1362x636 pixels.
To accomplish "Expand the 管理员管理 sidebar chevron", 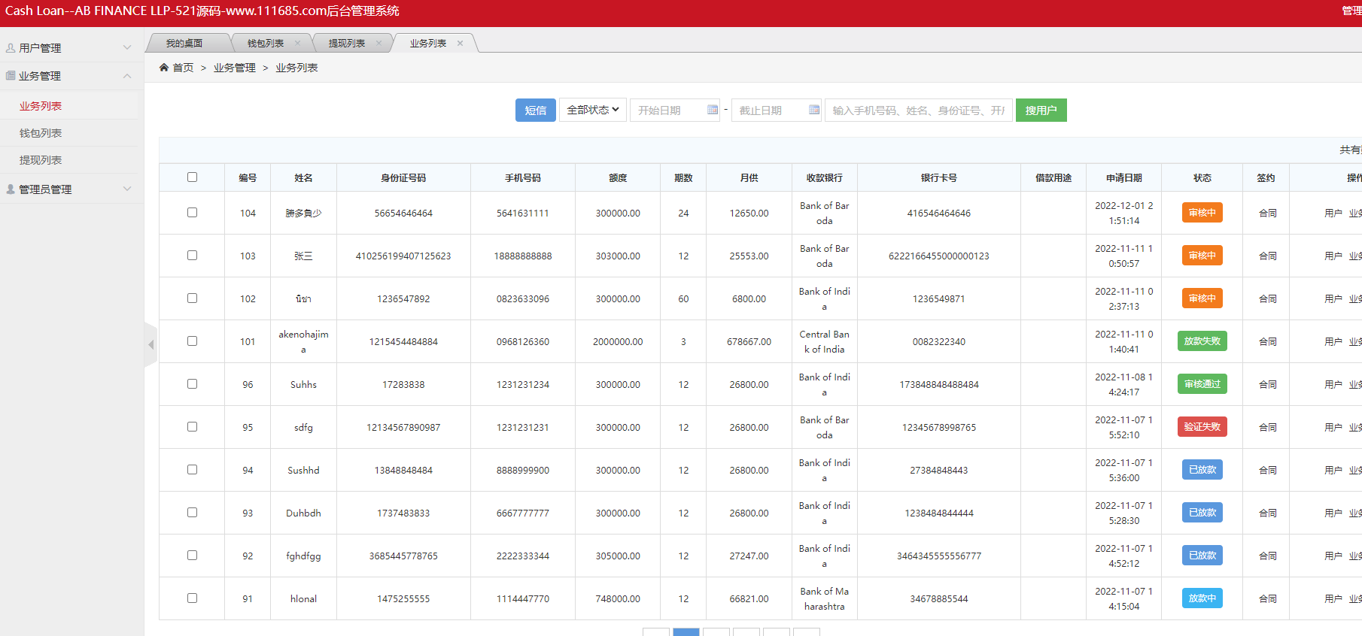I will click(x=127, y=189).
